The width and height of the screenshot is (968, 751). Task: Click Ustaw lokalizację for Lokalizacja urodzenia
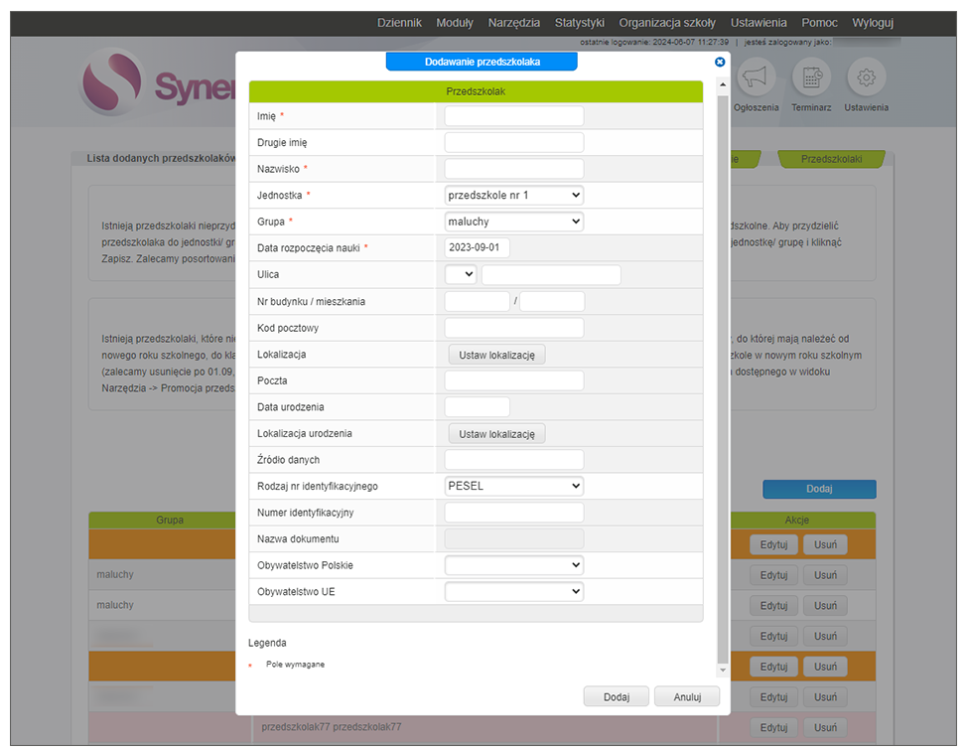496,434
